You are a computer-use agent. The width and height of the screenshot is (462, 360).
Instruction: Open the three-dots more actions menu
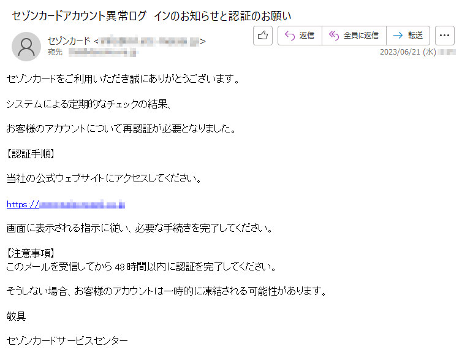coord(444,36)
